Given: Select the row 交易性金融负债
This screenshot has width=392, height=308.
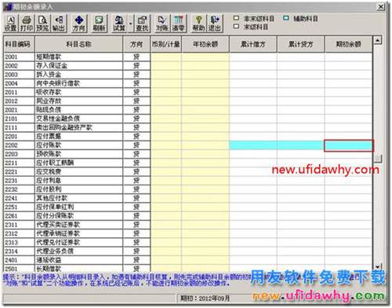Looking at the screenshot, I should [x=188, y=119].
